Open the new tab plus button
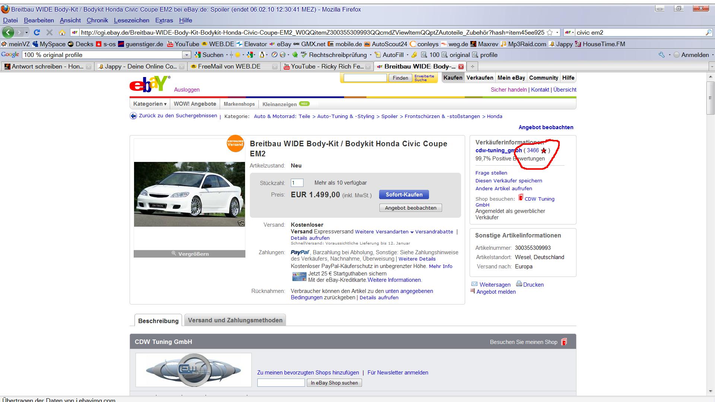The image size is (715, 402). pyautogui.click(x=472, y=66)
